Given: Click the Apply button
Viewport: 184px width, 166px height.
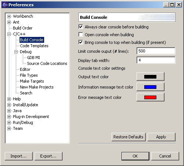Looking at the screenshot, I should [x=161, y=137].
